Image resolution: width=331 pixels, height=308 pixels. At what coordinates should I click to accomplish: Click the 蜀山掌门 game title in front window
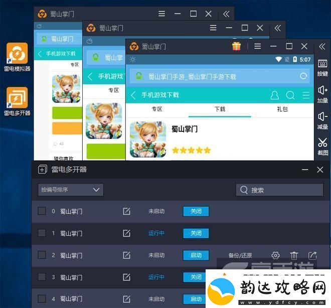(x=184, y=129)
